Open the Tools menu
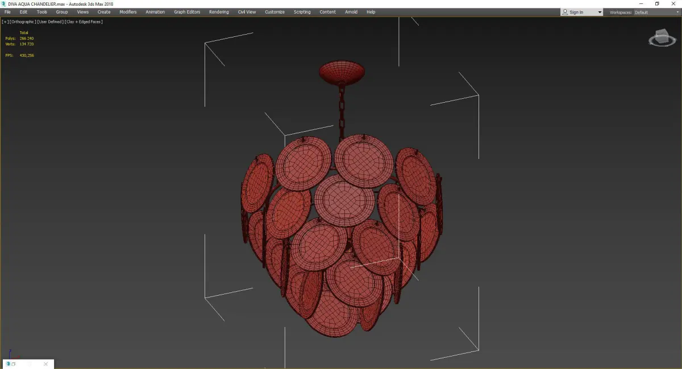Viewport: 682px width, 369px height. (42, 12)
